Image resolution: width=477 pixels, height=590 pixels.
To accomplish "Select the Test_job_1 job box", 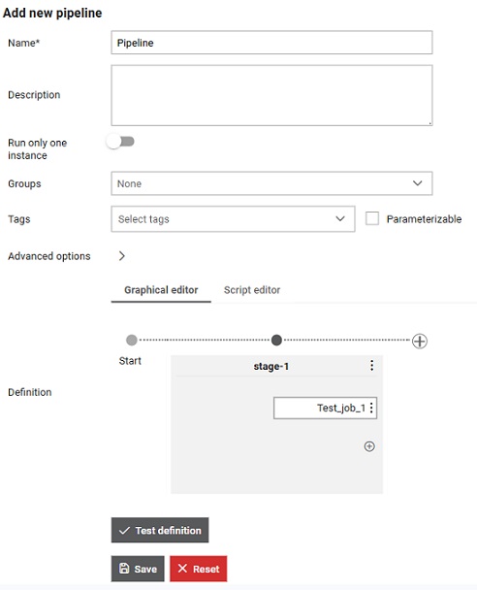I will [x=325, y=408].
